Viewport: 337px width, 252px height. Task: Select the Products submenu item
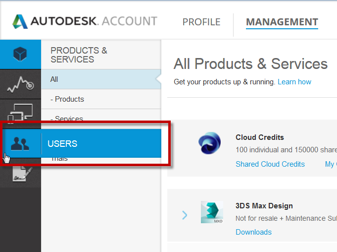pos(101,99)
